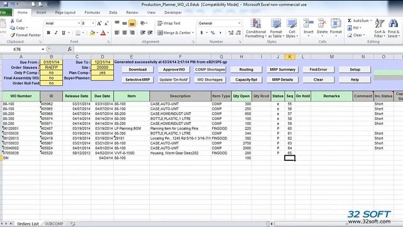Click Decrease Indent icon
Viewport: 403px width, 227px height.
[143, 33]
